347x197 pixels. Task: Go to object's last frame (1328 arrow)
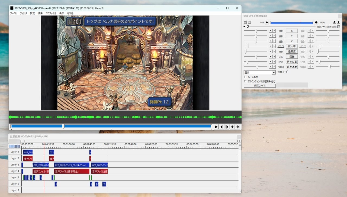click(x=316, y=22)
